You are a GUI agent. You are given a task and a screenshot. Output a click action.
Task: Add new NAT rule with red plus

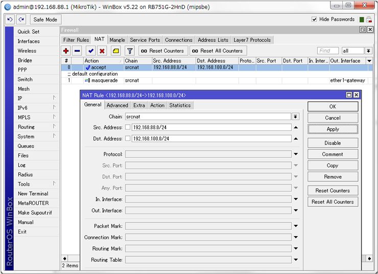[66, 51]
